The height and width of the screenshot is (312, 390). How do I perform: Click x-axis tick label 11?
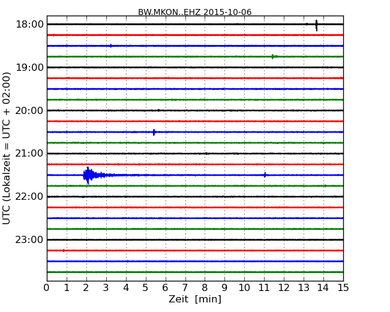[x=264, y=287]
